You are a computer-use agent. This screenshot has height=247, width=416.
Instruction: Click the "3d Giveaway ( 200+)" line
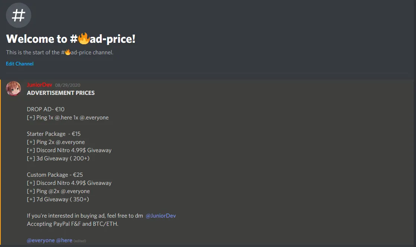(x=58, y=158)
